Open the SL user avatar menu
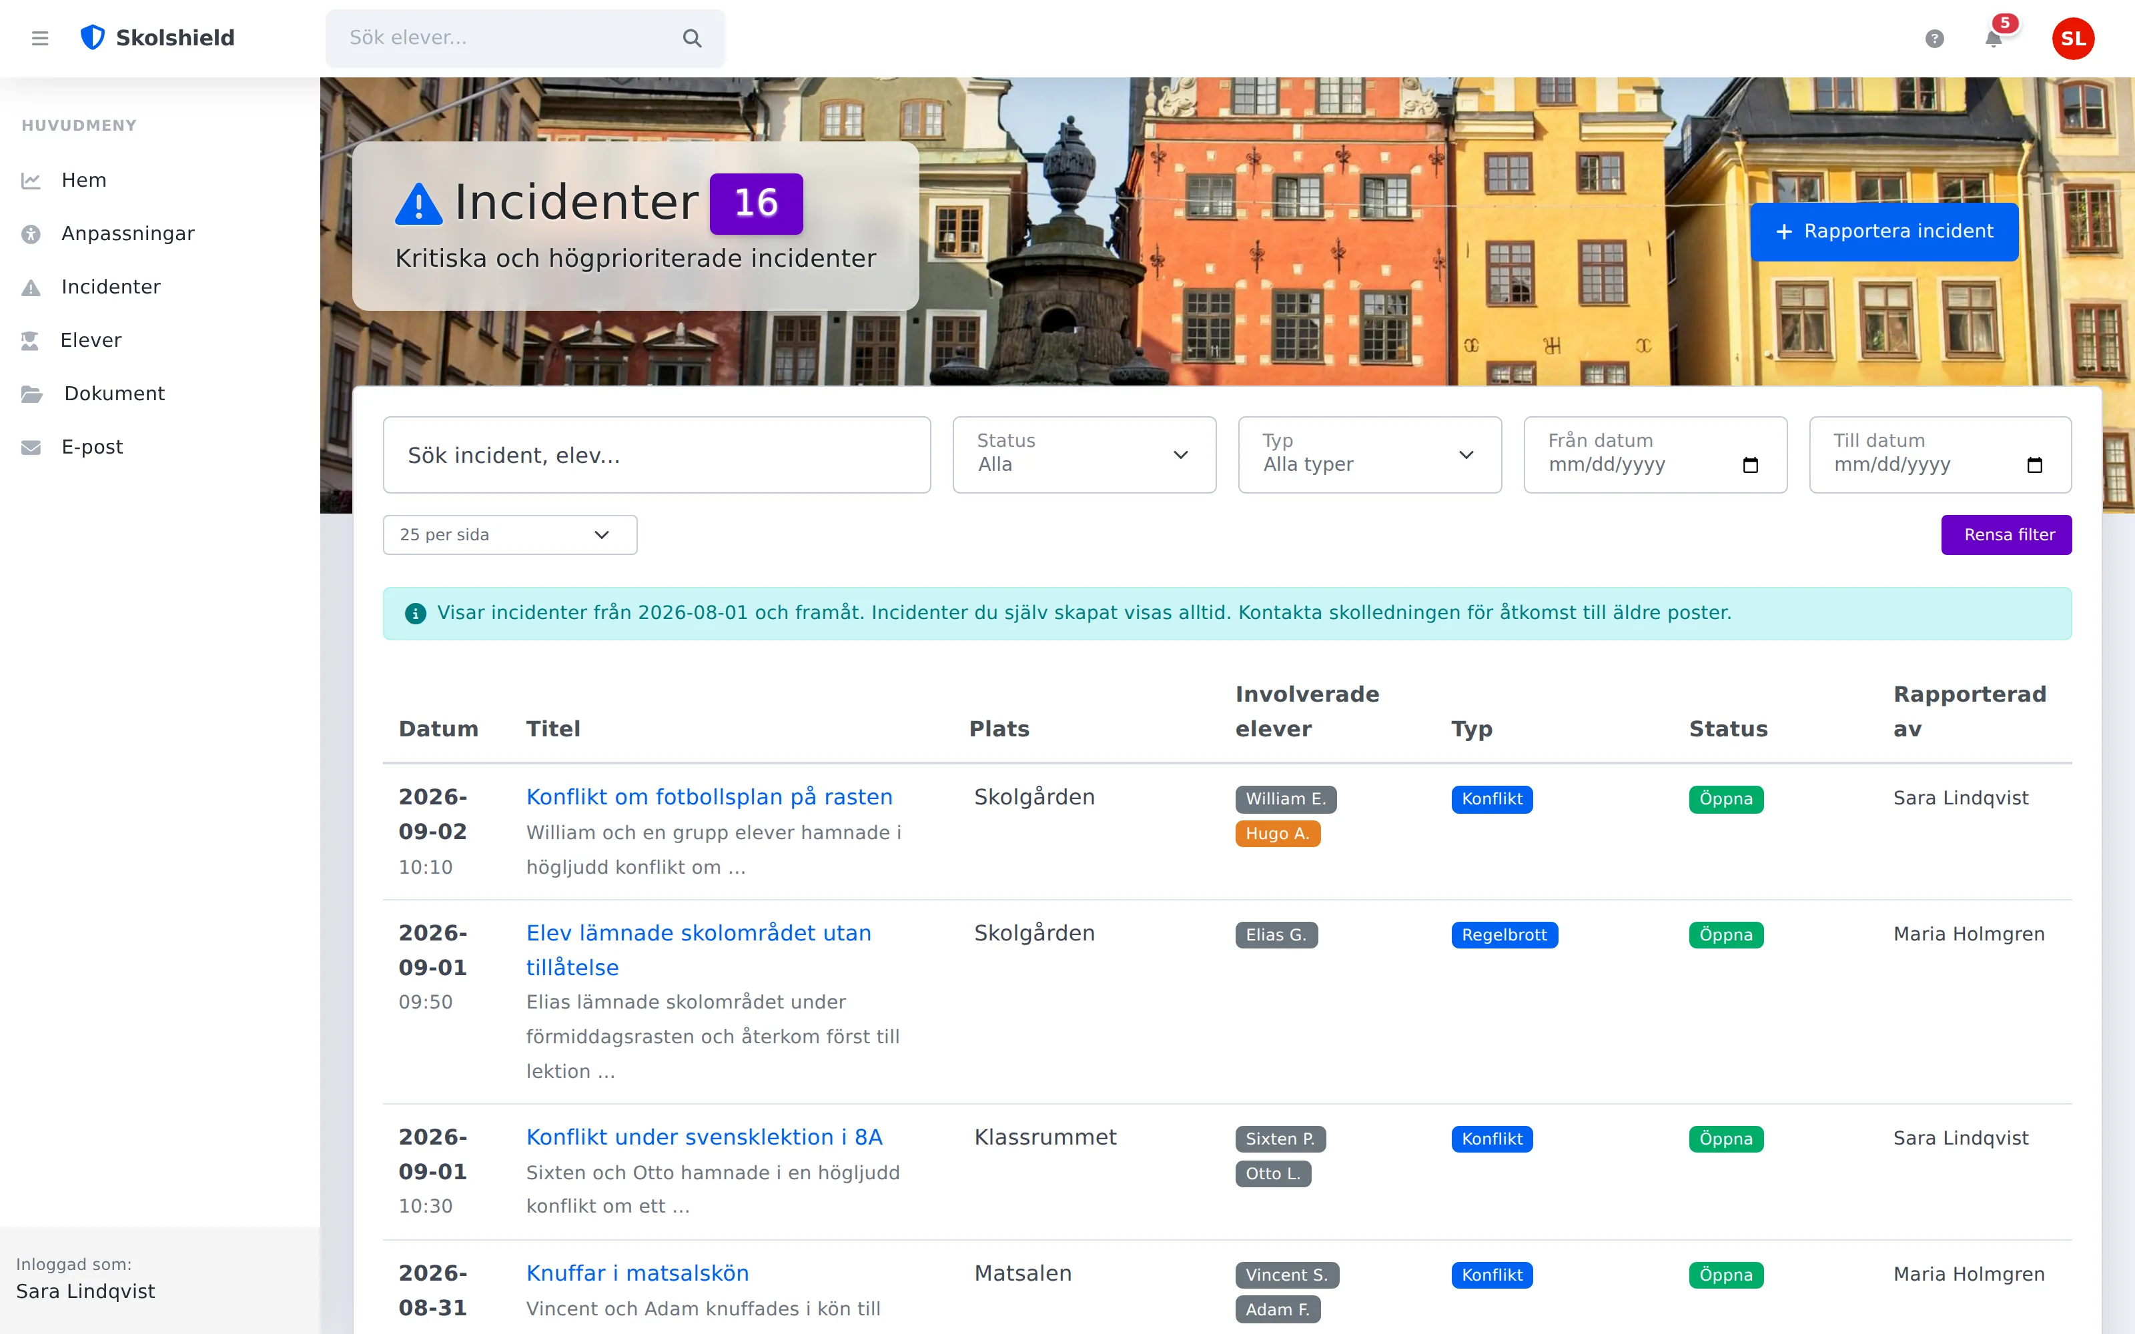The height and width of the screenshot is (1334, 2135). pyautogui.click(x=2073, y=38)
